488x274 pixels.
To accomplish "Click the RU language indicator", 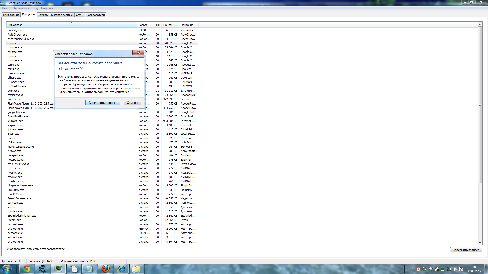I will tap(410, 268).
